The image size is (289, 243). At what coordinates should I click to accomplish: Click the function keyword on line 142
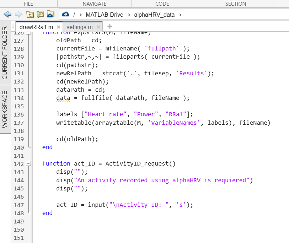tap(56, 163)
